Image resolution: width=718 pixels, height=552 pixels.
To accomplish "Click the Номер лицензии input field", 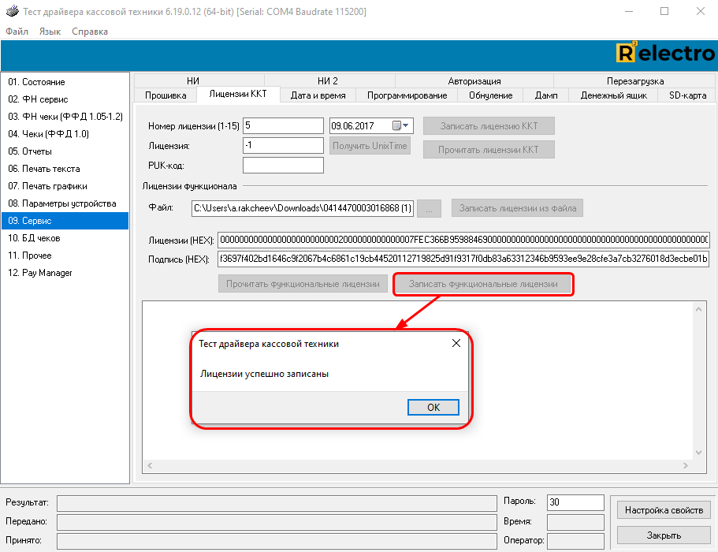I will (283, 126).
